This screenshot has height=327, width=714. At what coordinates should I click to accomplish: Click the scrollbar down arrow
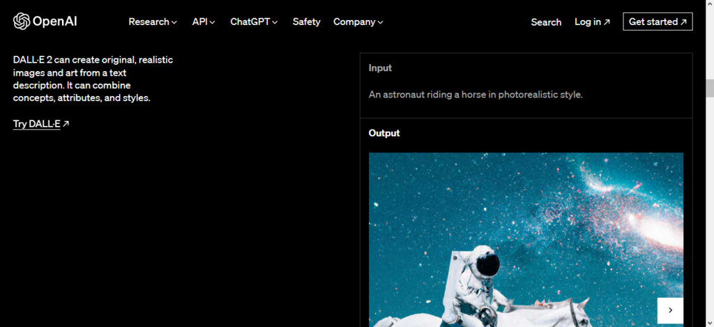pos(708,321)
